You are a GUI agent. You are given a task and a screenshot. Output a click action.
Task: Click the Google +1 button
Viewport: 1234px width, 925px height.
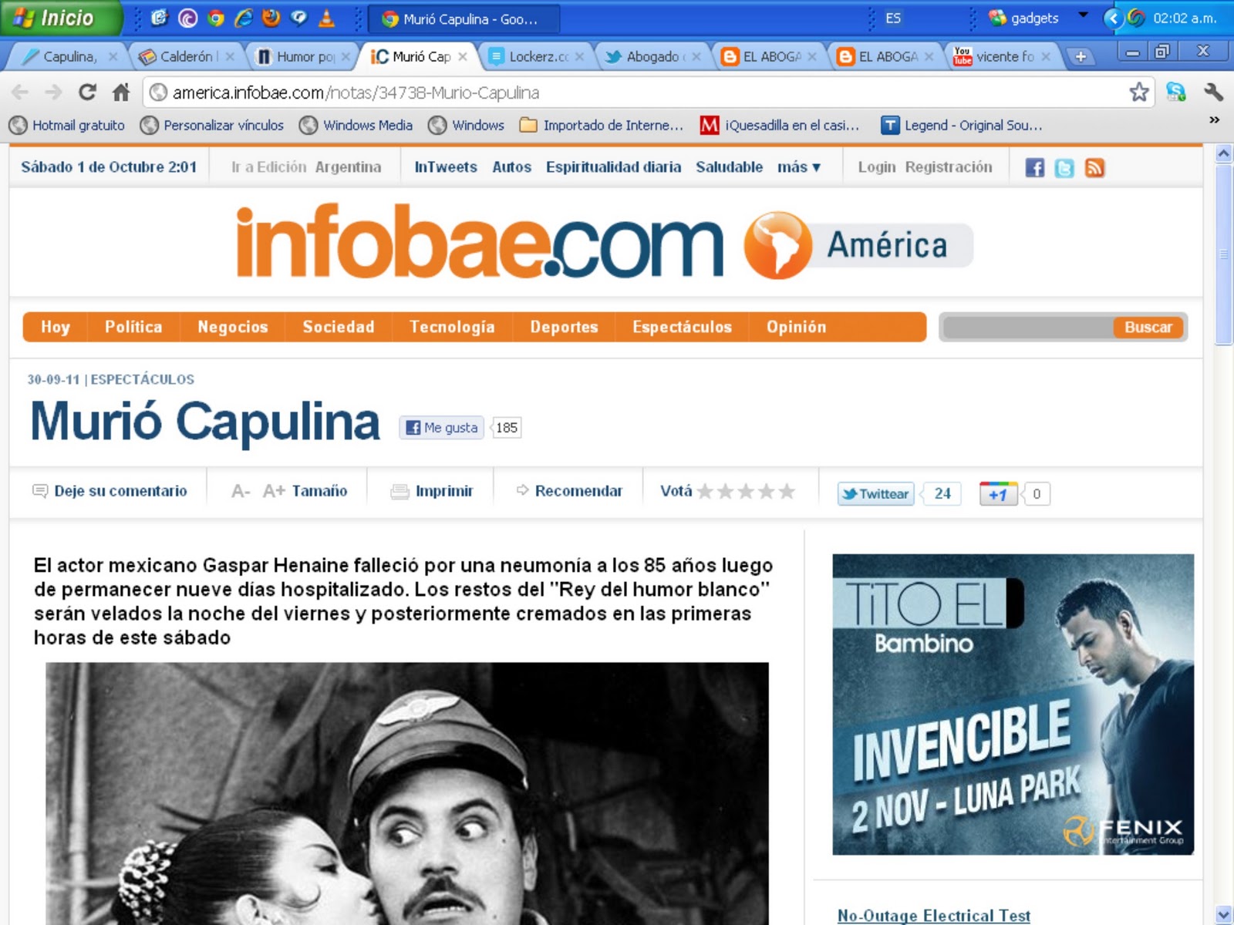[x=998, y=493]
